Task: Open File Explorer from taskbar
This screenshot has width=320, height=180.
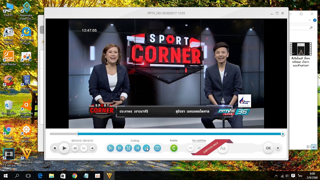Action: click(51, 176)
